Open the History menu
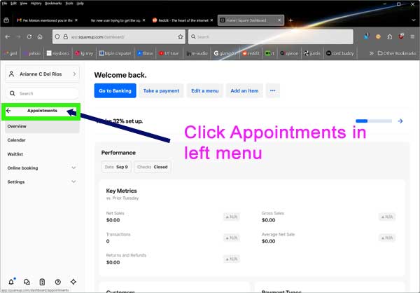 pyautogui.click(x=36, y=4)
